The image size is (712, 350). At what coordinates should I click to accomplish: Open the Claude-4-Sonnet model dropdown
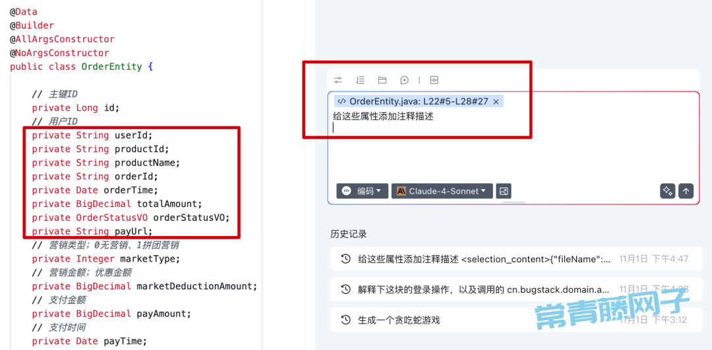442,191
